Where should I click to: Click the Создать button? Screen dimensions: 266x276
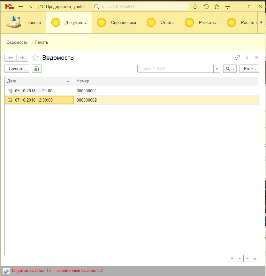pos(17,69)
